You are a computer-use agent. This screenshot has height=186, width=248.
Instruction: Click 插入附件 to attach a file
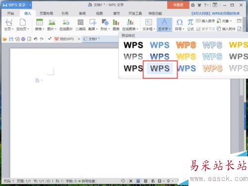tap(226, 29)
